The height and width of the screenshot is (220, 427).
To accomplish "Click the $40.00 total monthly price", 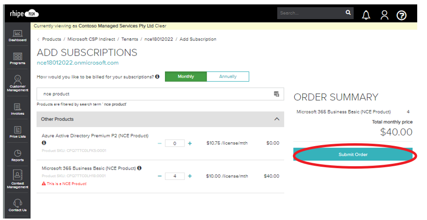I will [396, 132].
